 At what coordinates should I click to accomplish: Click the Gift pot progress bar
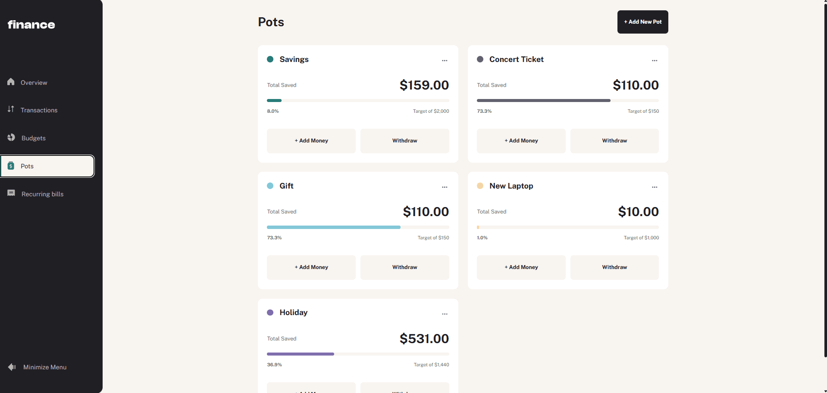[x=358, y=227]
